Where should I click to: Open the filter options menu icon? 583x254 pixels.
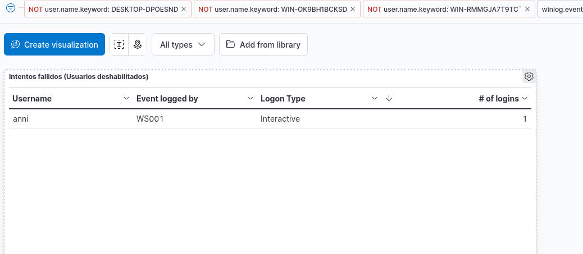(x=10, y=8)
